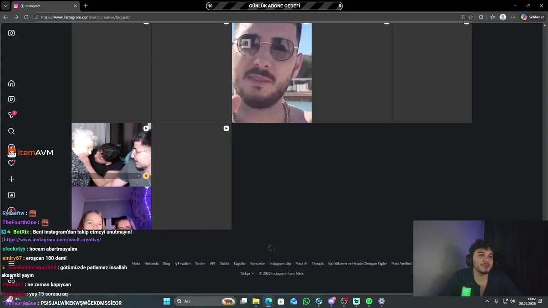Open the grandma and two men video
The width and height of the screenshot is (548, 308).
pos(111,155)
